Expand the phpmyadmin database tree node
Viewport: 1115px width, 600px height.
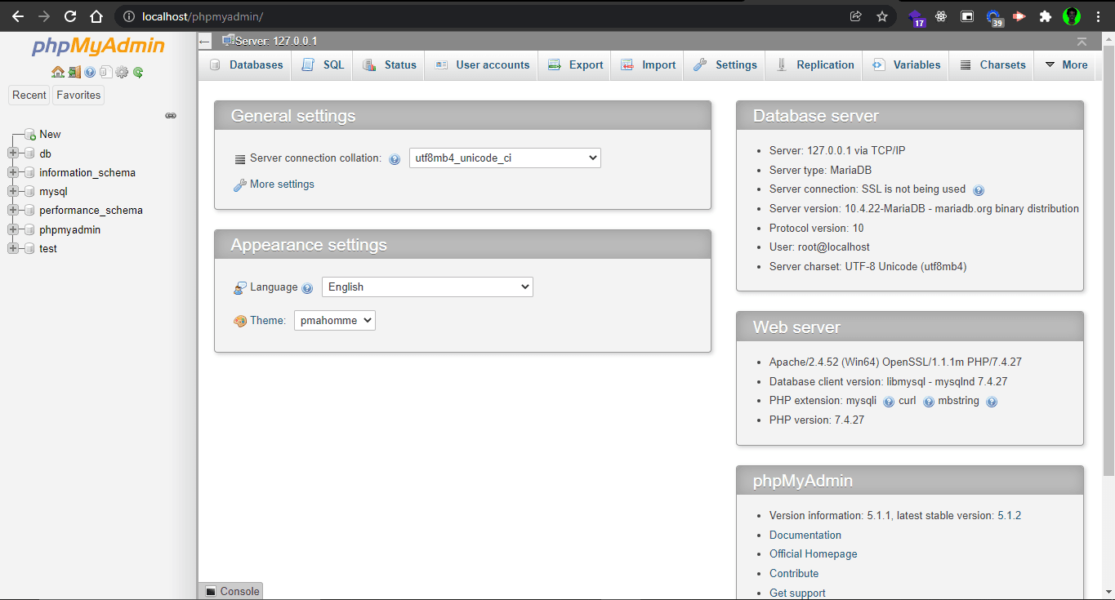[x=12, y=229]
